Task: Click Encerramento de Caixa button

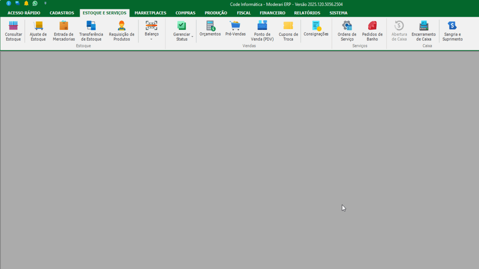Action: click(x=424, y=31)
